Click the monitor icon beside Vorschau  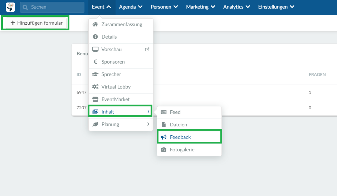click(95, 49)
